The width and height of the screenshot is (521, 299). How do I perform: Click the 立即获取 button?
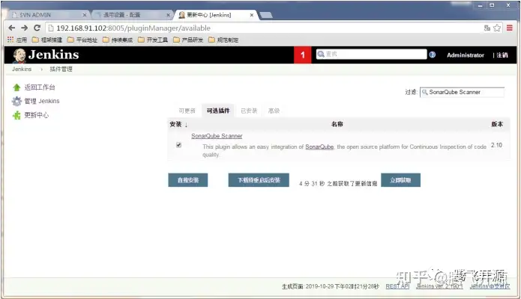pos(400,180)
